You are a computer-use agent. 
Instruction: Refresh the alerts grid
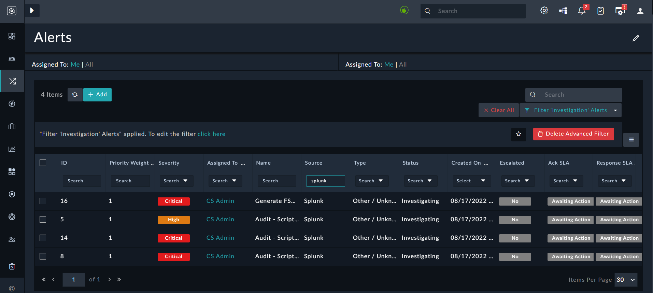pos(75,95)
